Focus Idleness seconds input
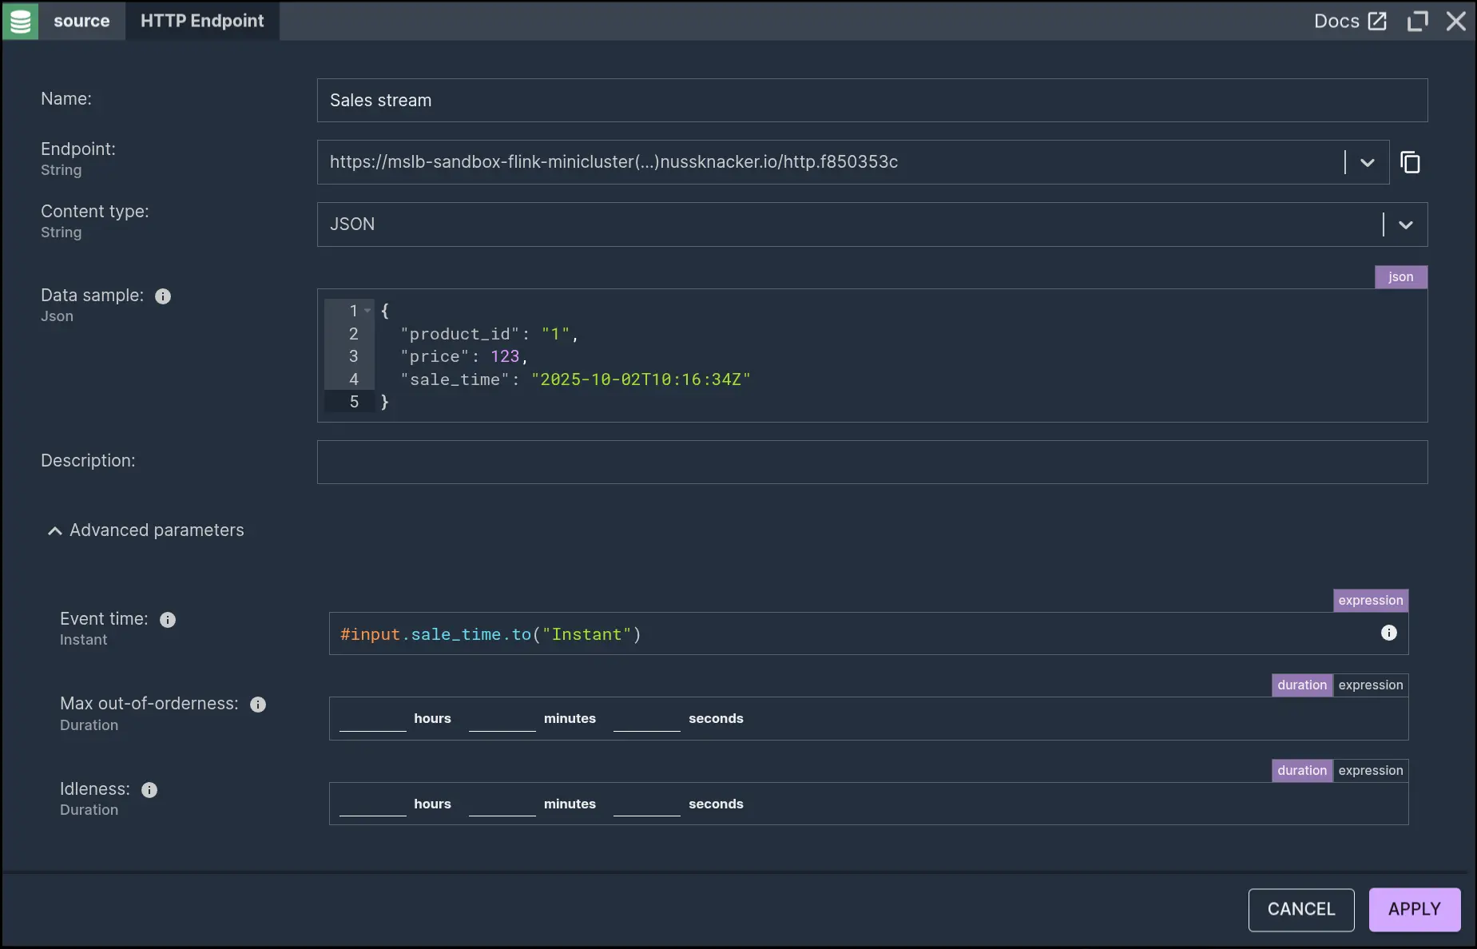 (647, 804)
